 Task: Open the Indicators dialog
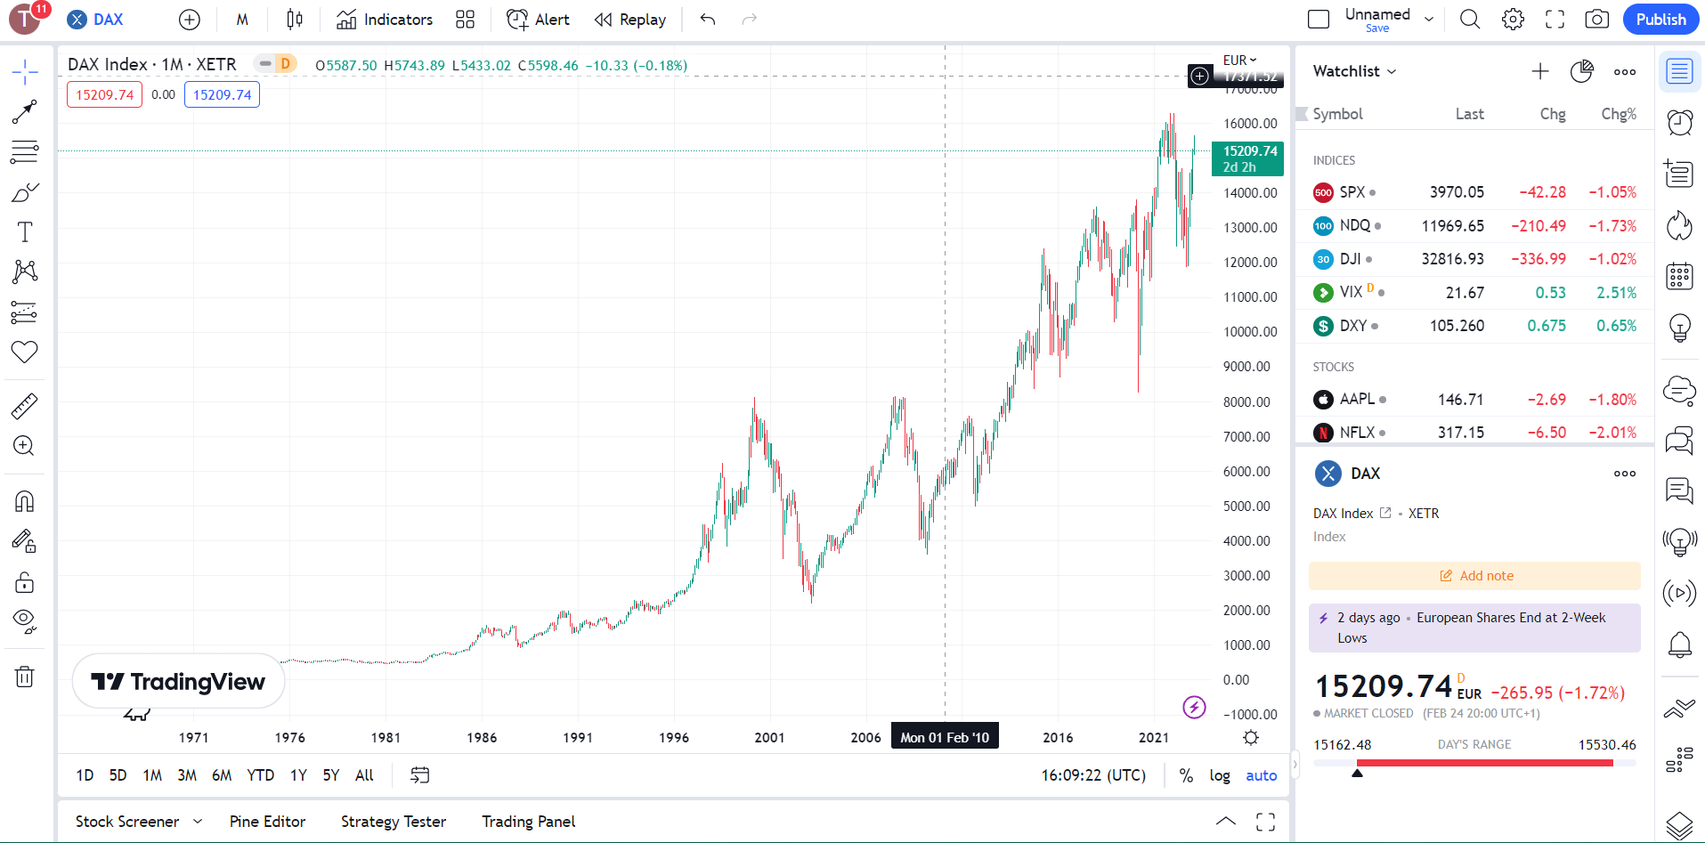[x=385, y=20]
